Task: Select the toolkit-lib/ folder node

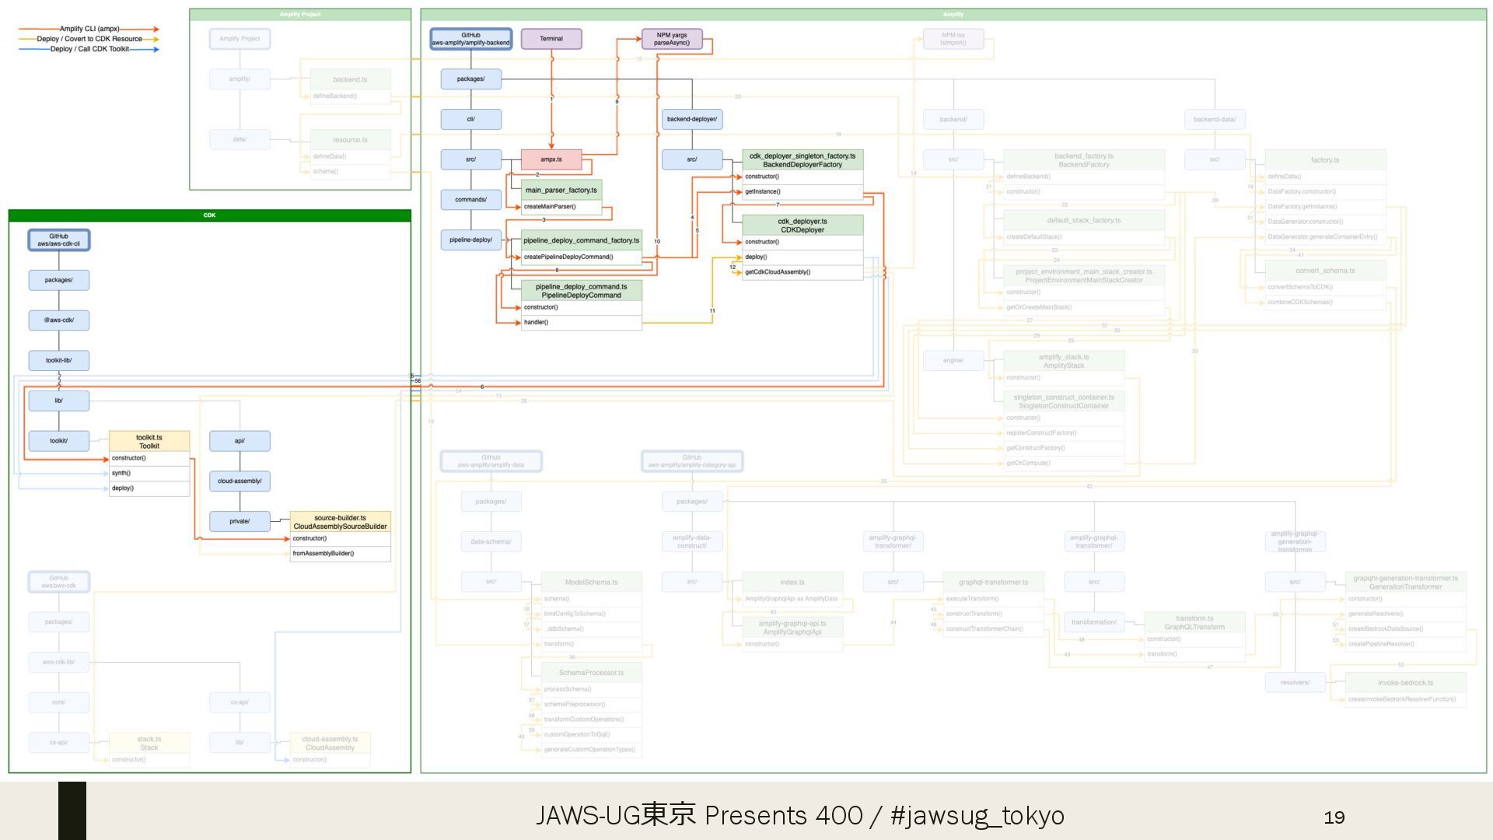Action: (59, 360)
